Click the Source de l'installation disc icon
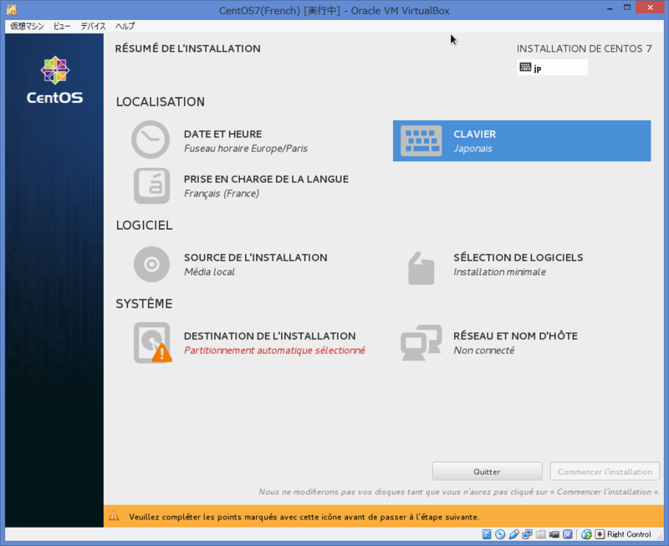The height and width of the screenshot is (546, 669). pos(150,263)
